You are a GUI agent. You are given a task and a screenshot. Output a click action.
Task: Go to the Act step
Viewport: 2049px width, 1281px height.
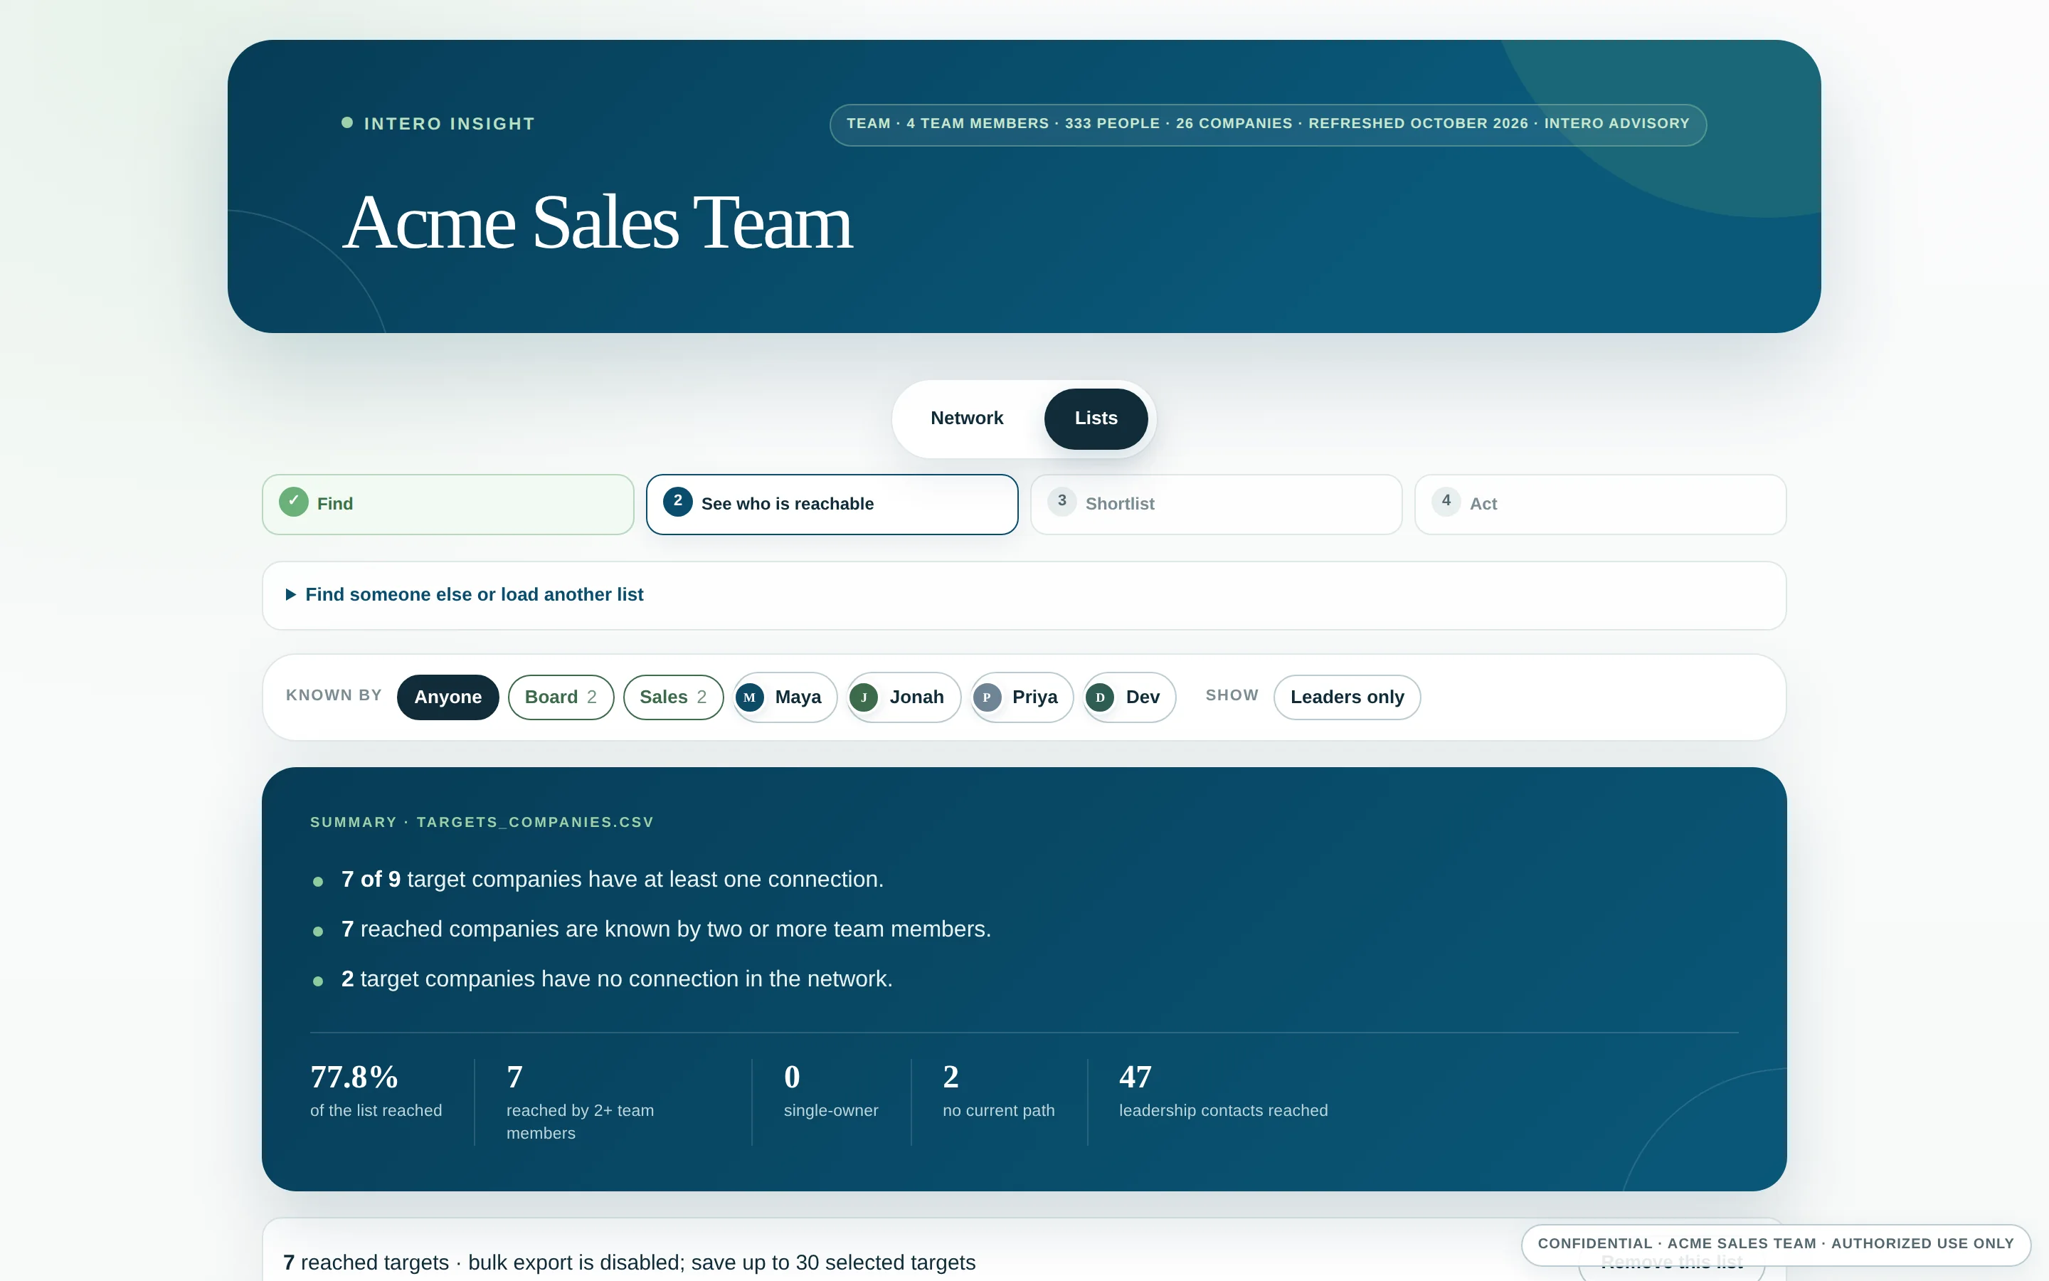pyautogui.click(x=1600, y=504)
